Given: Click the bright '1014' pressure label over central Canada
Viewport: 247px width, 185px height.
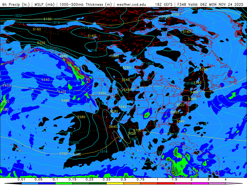Looking at the screenshot, I should click(x=150, y=64).
